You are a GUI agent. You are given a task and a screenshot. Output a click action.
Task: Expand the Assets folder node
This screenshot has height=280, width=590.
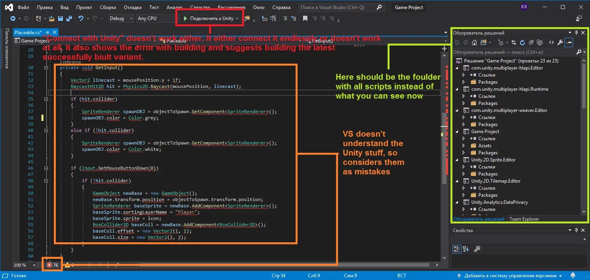(464, 146)
